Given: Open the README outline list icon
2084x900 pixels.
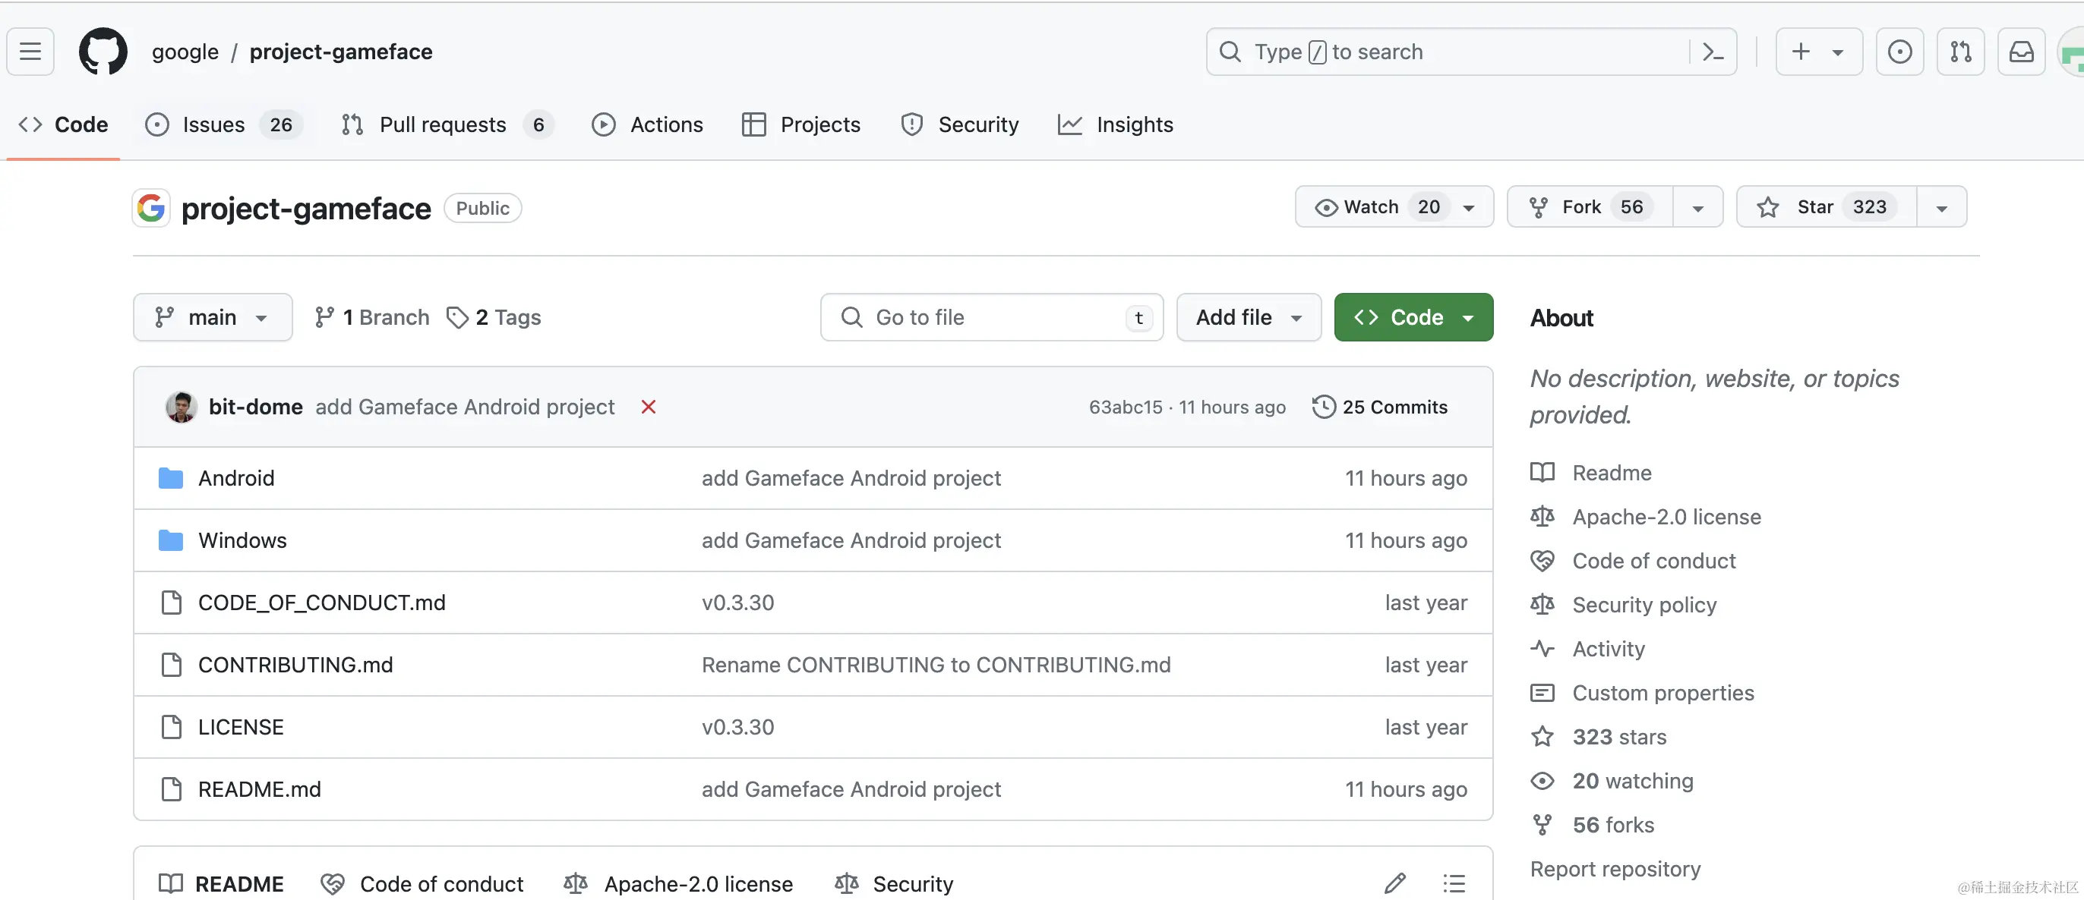Looking at the screenshot, I should point(1454,883).
